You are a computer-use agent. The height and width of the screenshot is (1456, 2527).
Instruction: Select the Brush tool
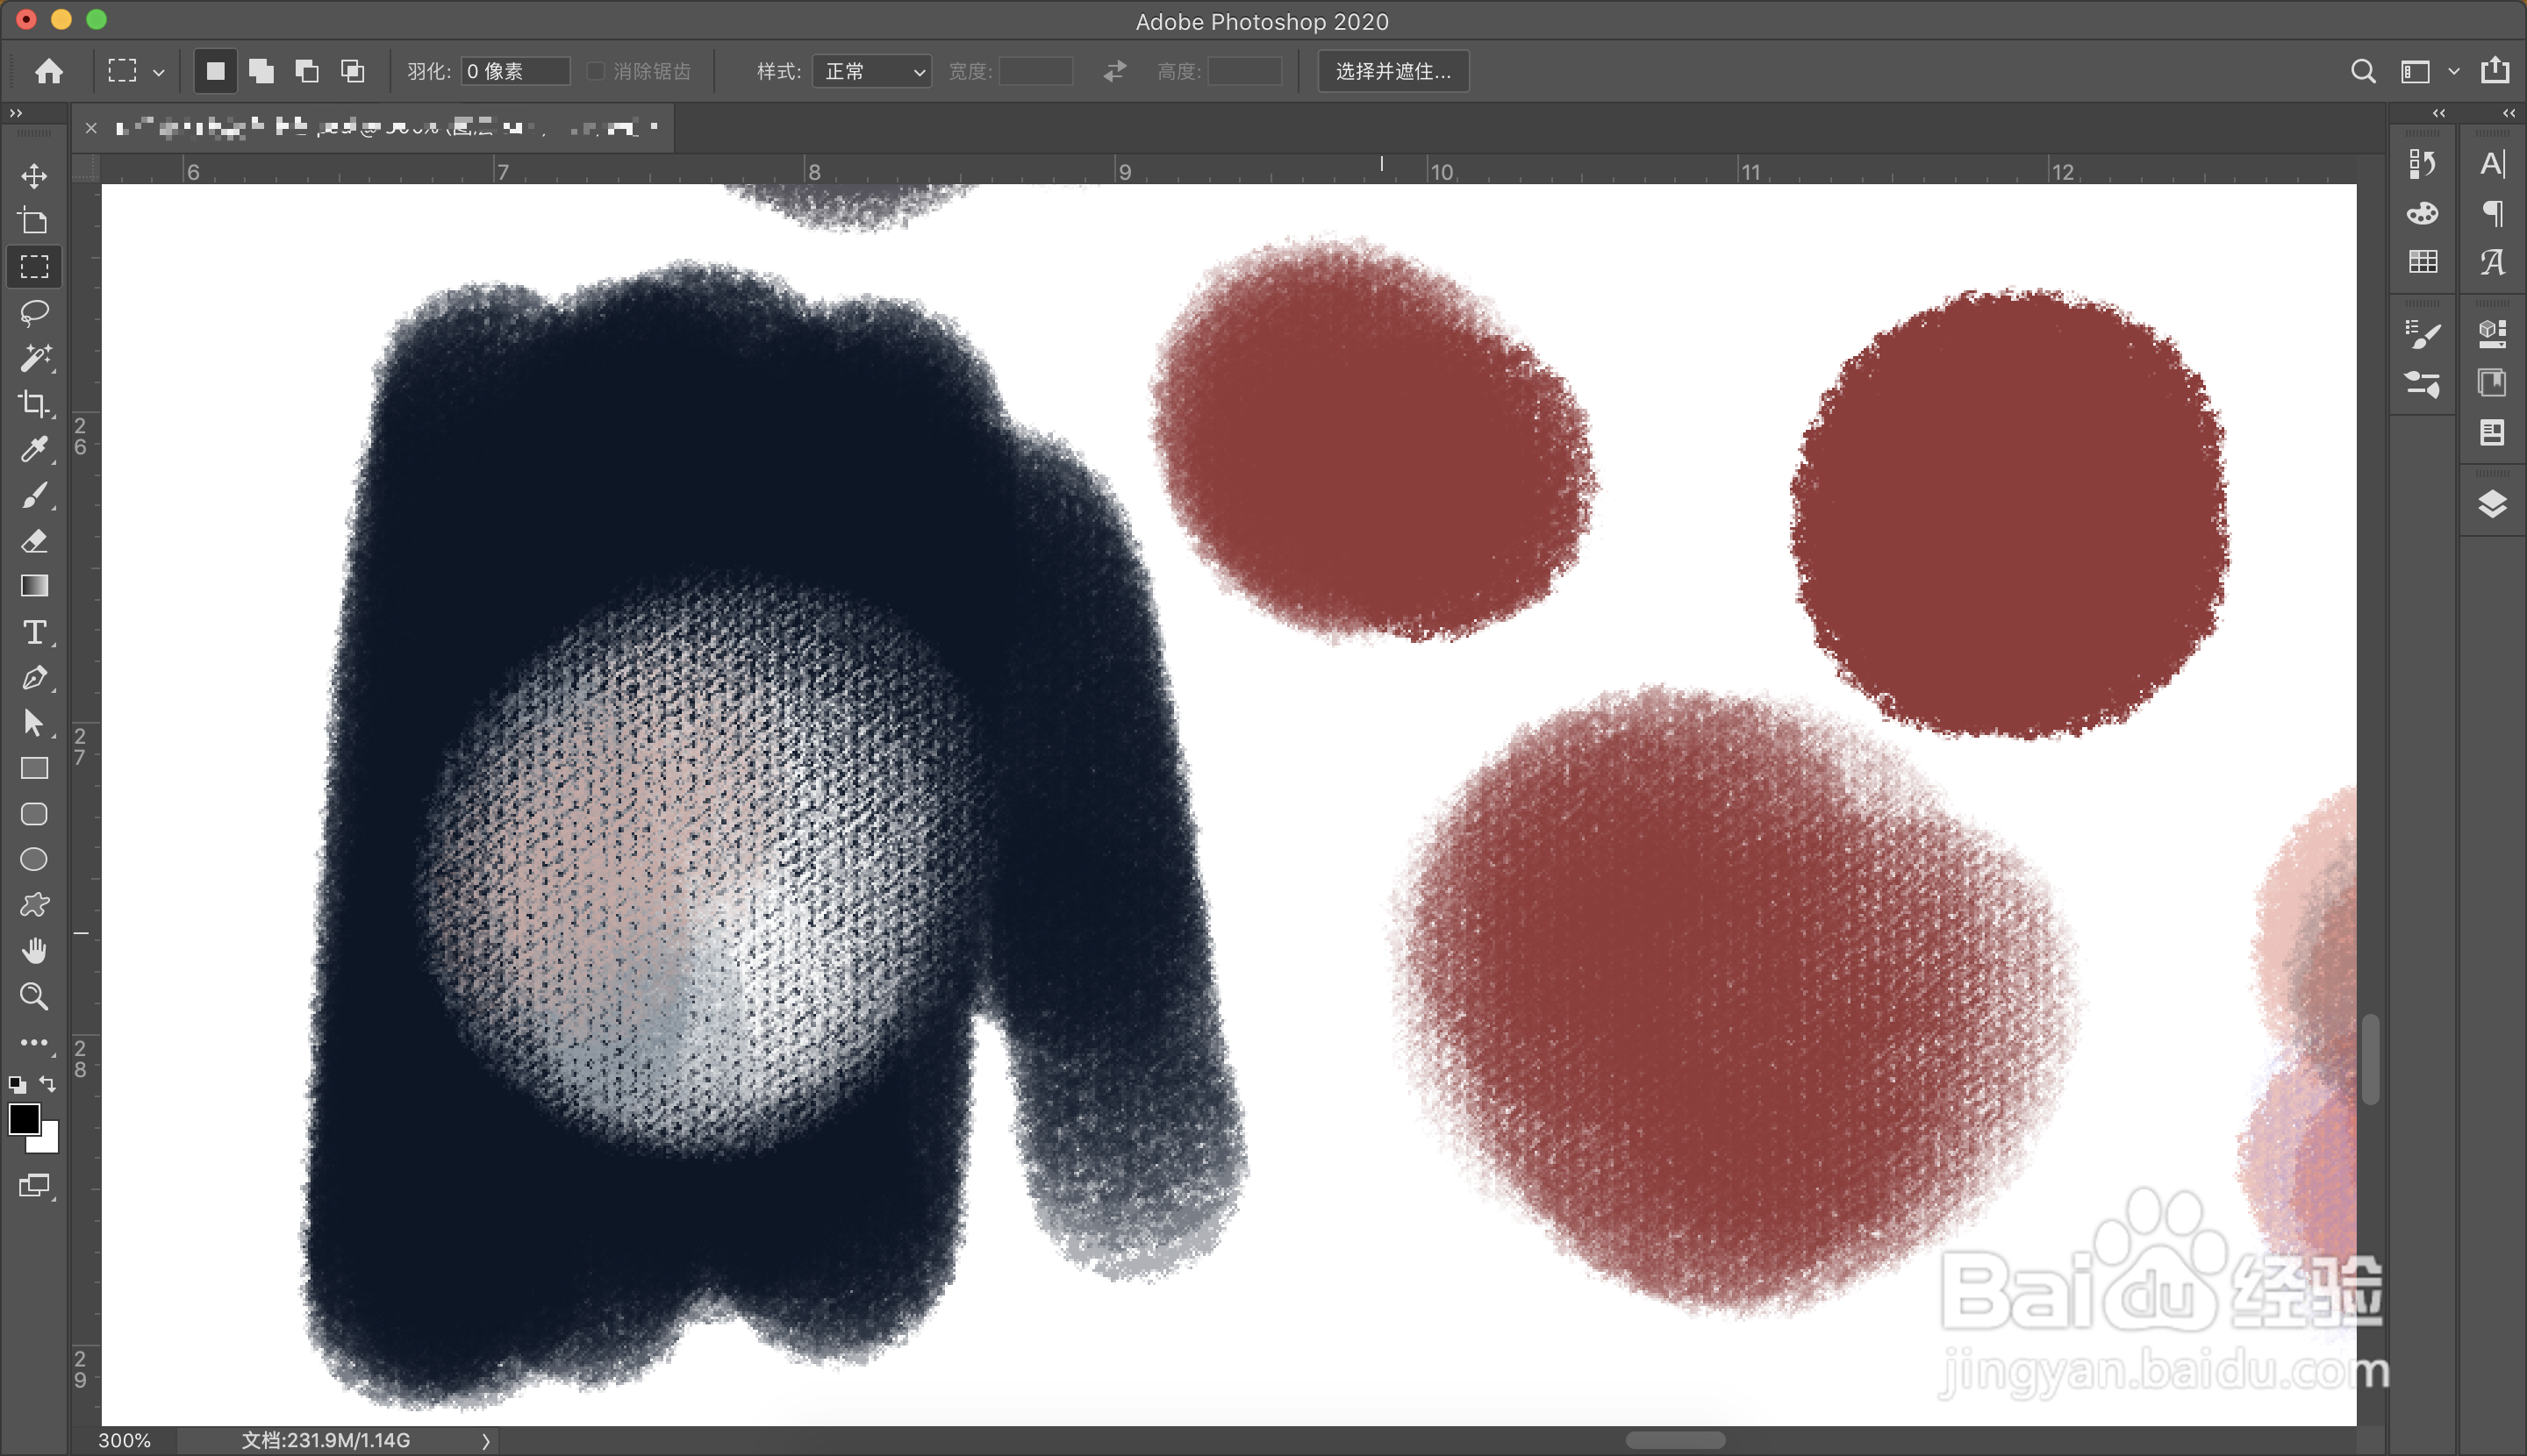pos(34,495)
